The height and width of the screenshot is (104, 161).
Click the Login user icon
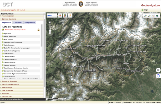[x=142, y=10]
